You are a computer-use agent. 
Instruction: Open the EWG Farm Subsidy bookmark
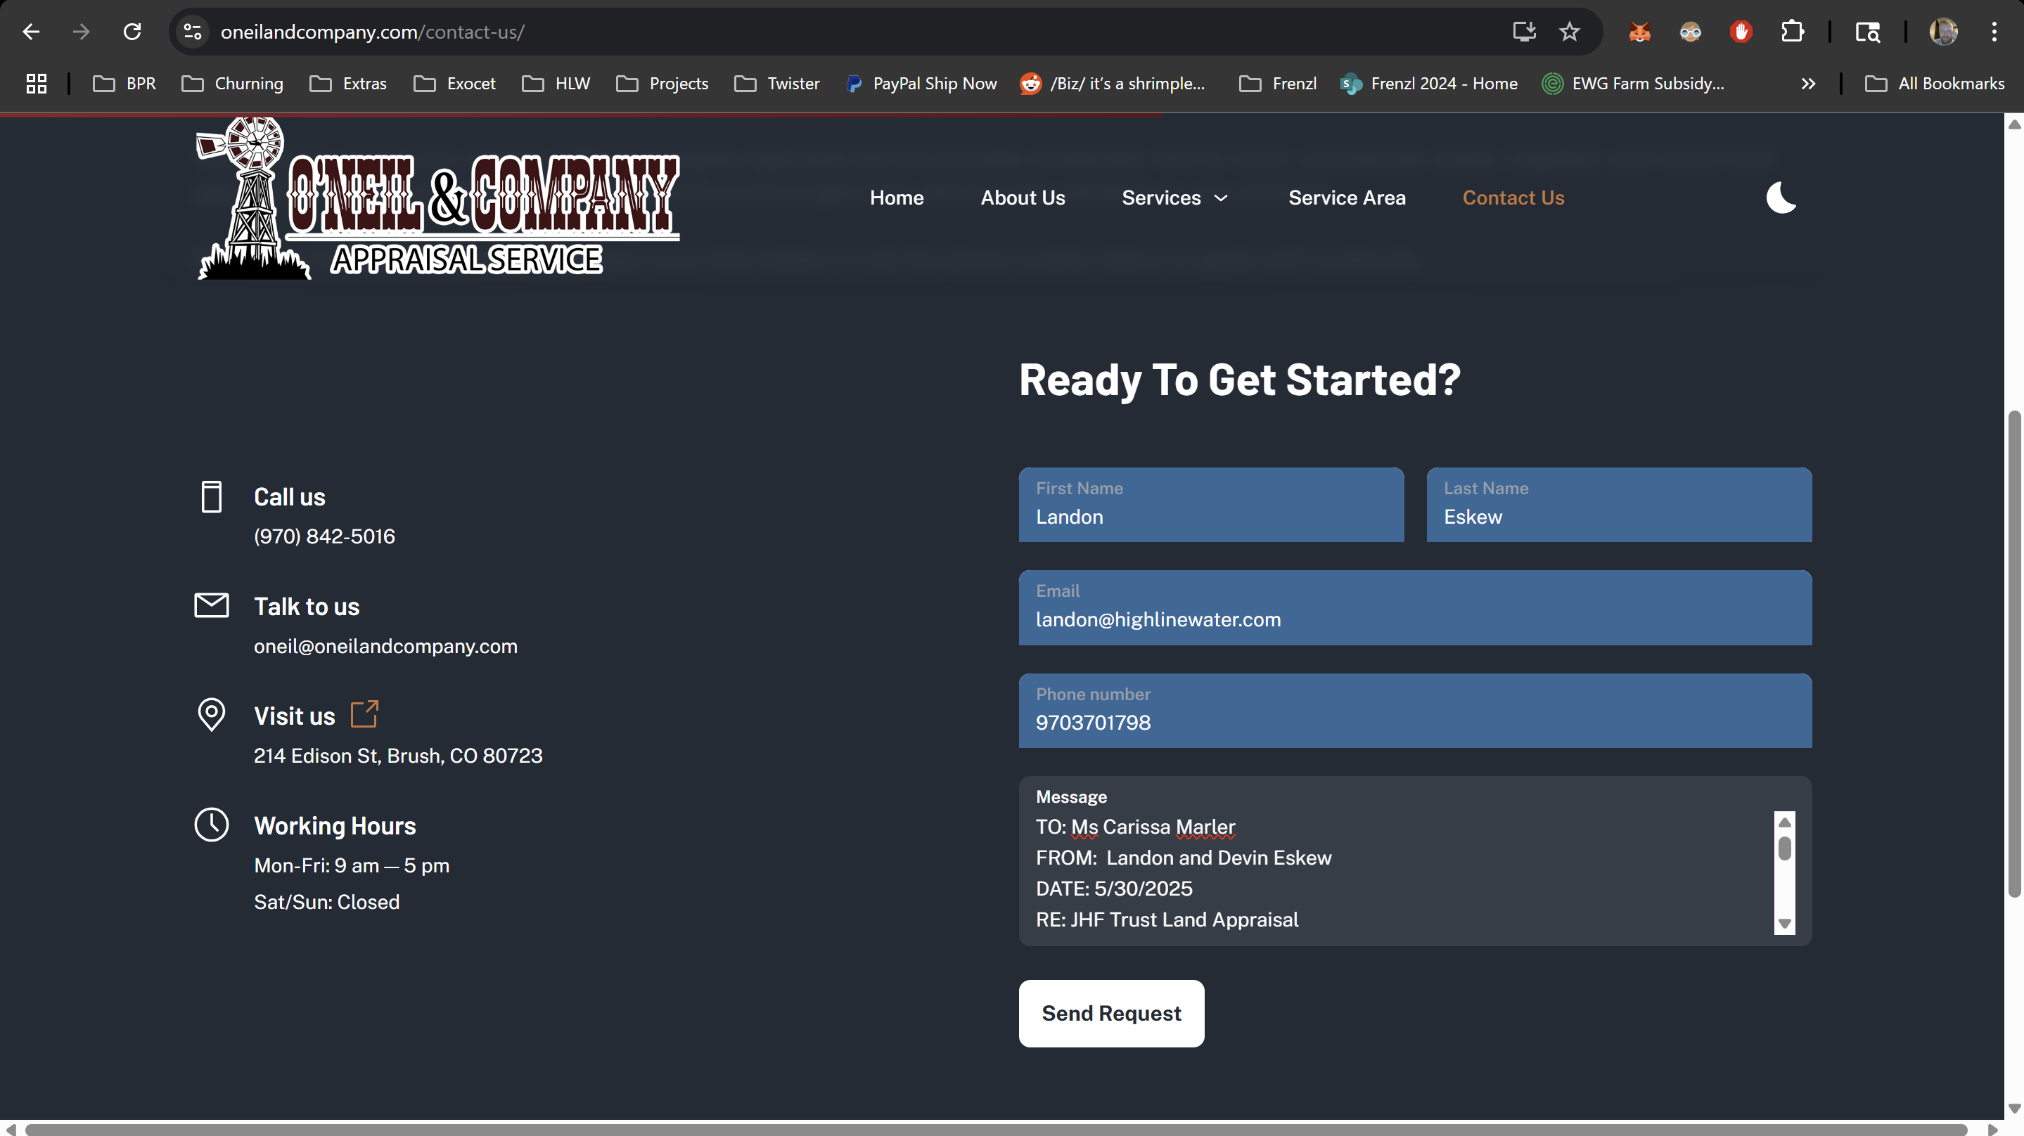click(x=1634, y=83)
